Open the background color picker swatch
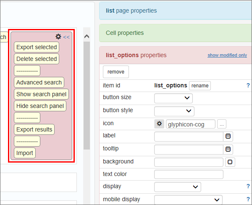 click(x=230, y=162)
